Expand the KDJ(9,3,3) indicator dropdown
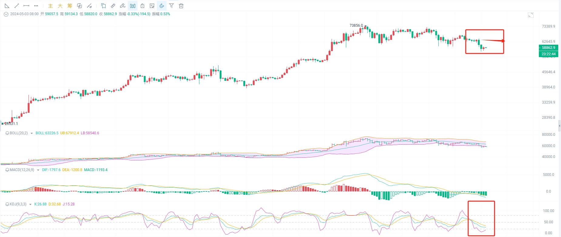This screenshot has height=237, width=561. point(30,204)
